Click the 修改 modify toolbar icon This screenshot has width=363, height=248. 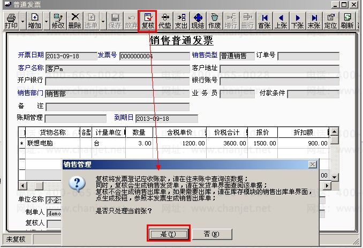[58, 21]
